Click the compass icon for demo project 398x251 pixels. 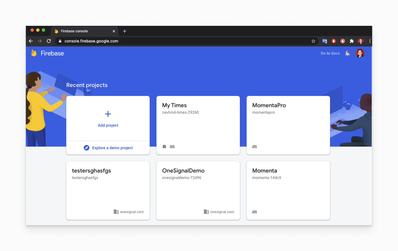tap(87, 148)
